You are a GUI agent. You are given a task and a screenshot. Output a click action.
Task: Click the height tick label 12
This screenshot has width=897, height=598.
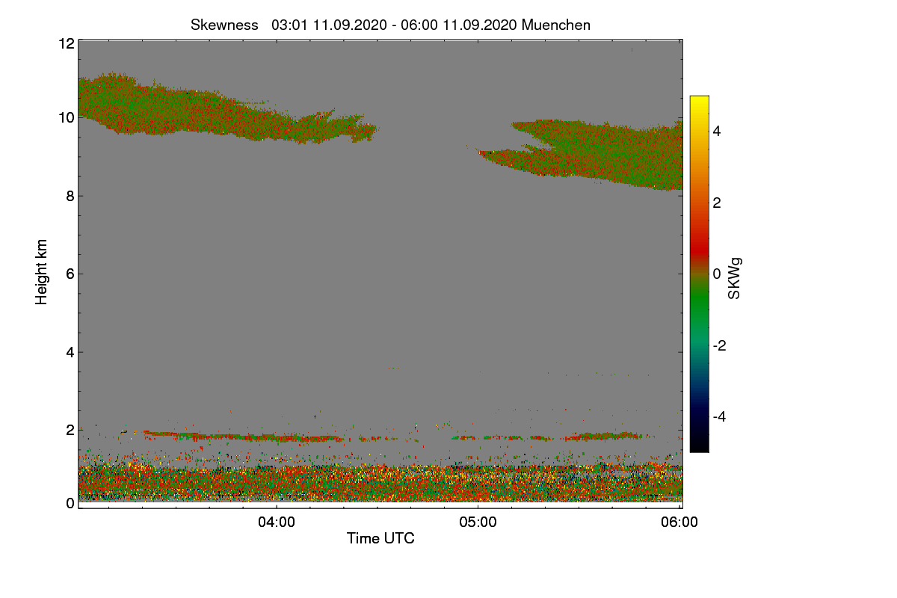66,43
